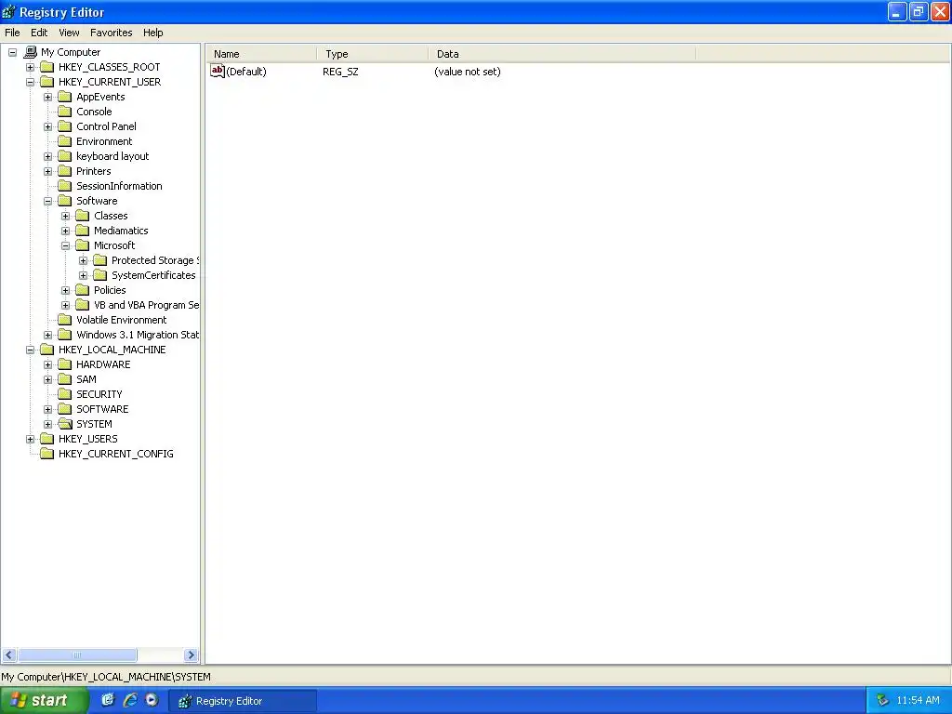Click the Console folder icon
This screenshot has height=714, width=952.
point(64,112)
